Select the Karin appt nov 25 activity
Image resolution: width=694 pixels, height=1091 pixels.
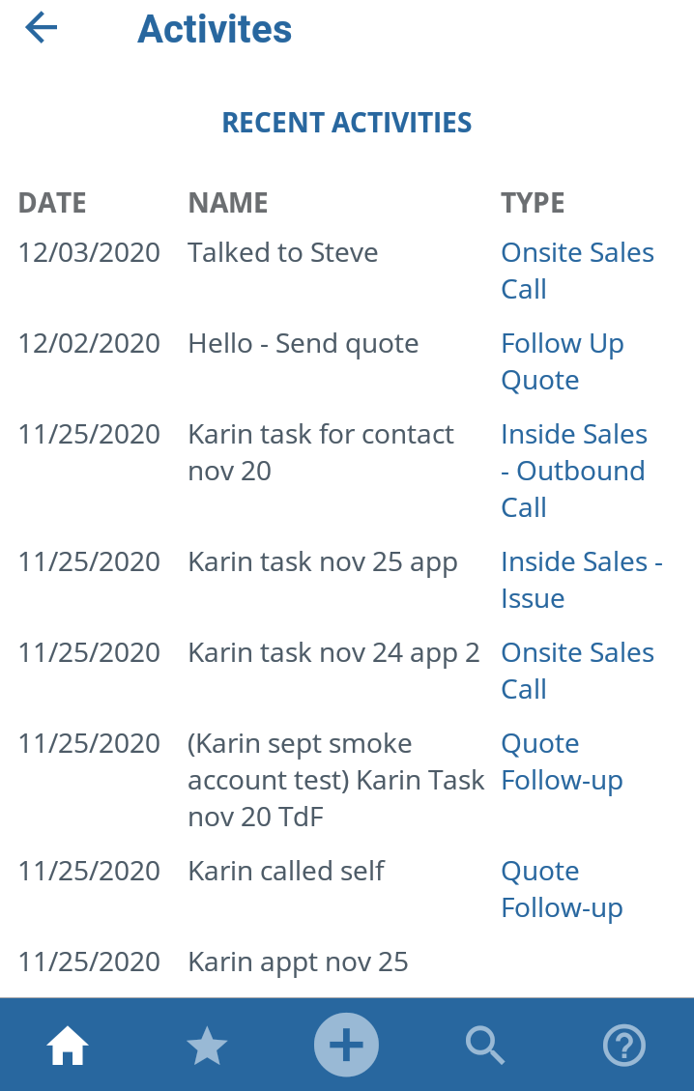(x=298, y=962)
